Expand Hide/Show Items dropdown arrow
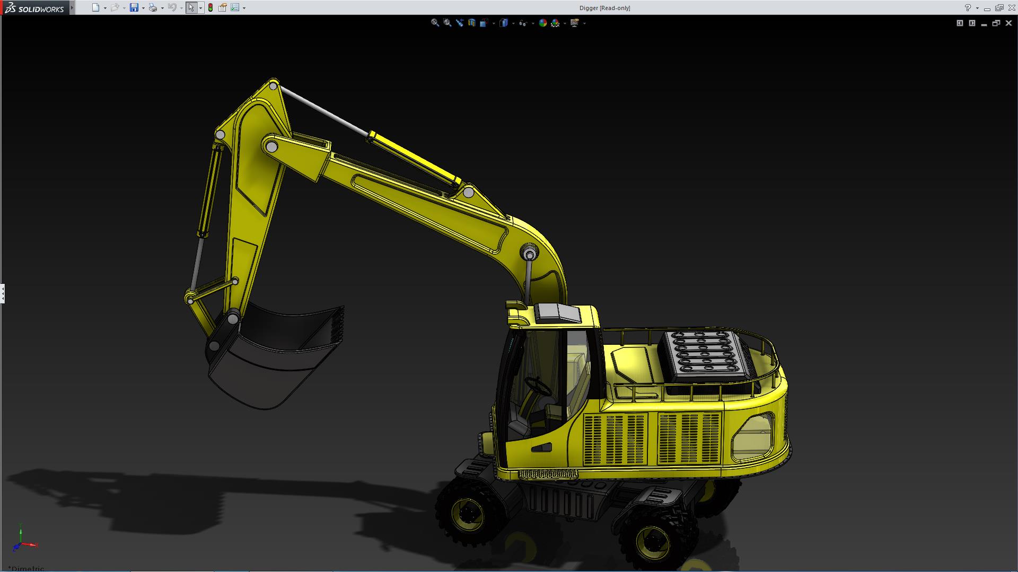 coord(533,23)
